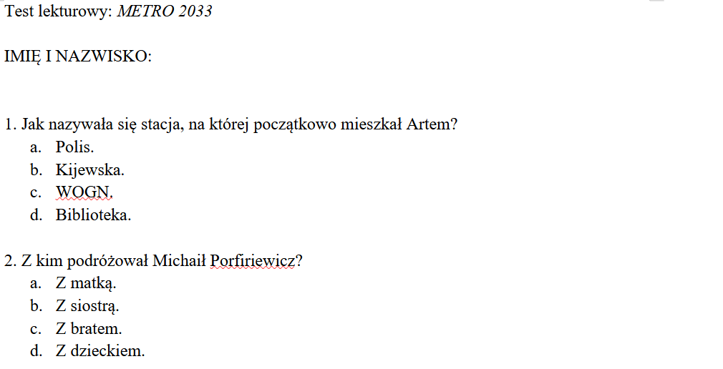Click the list letter before Polis
The width and height of the screenshot is (723, 369).
tap(34, 147)
